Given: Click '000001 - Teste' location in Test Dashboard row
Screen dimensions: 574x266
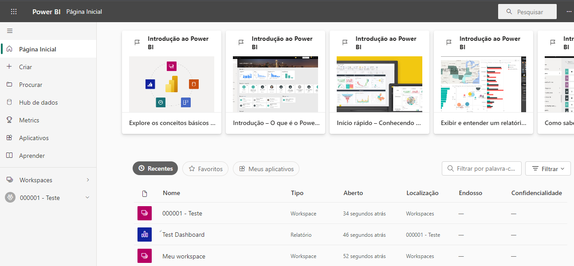Looking at the screenshot, I should click(423, 235).
